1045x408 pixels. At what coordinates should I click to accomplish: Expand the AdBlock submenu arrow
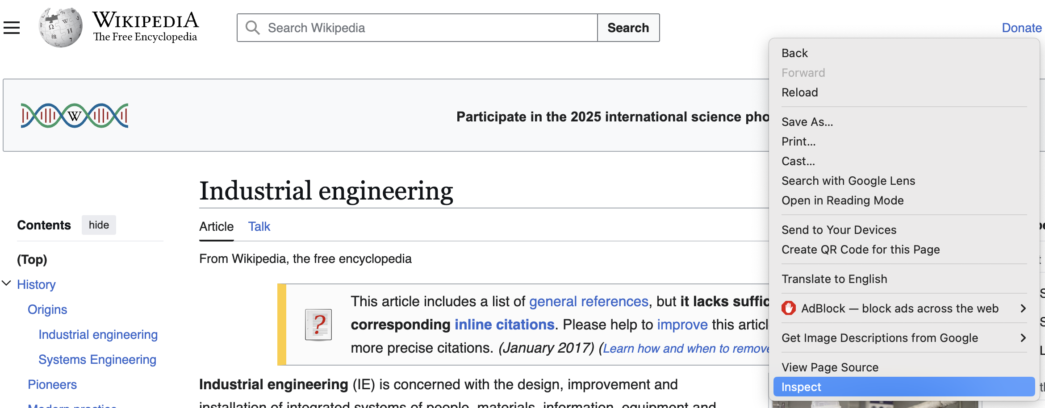pyautogui.click(x=1023, y=308)
